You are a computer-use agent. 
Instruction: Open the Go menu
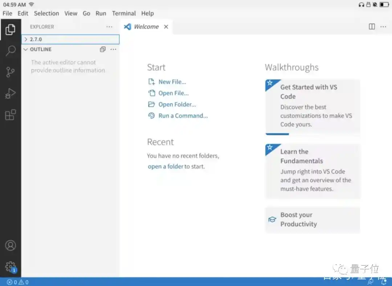[86, 13]
